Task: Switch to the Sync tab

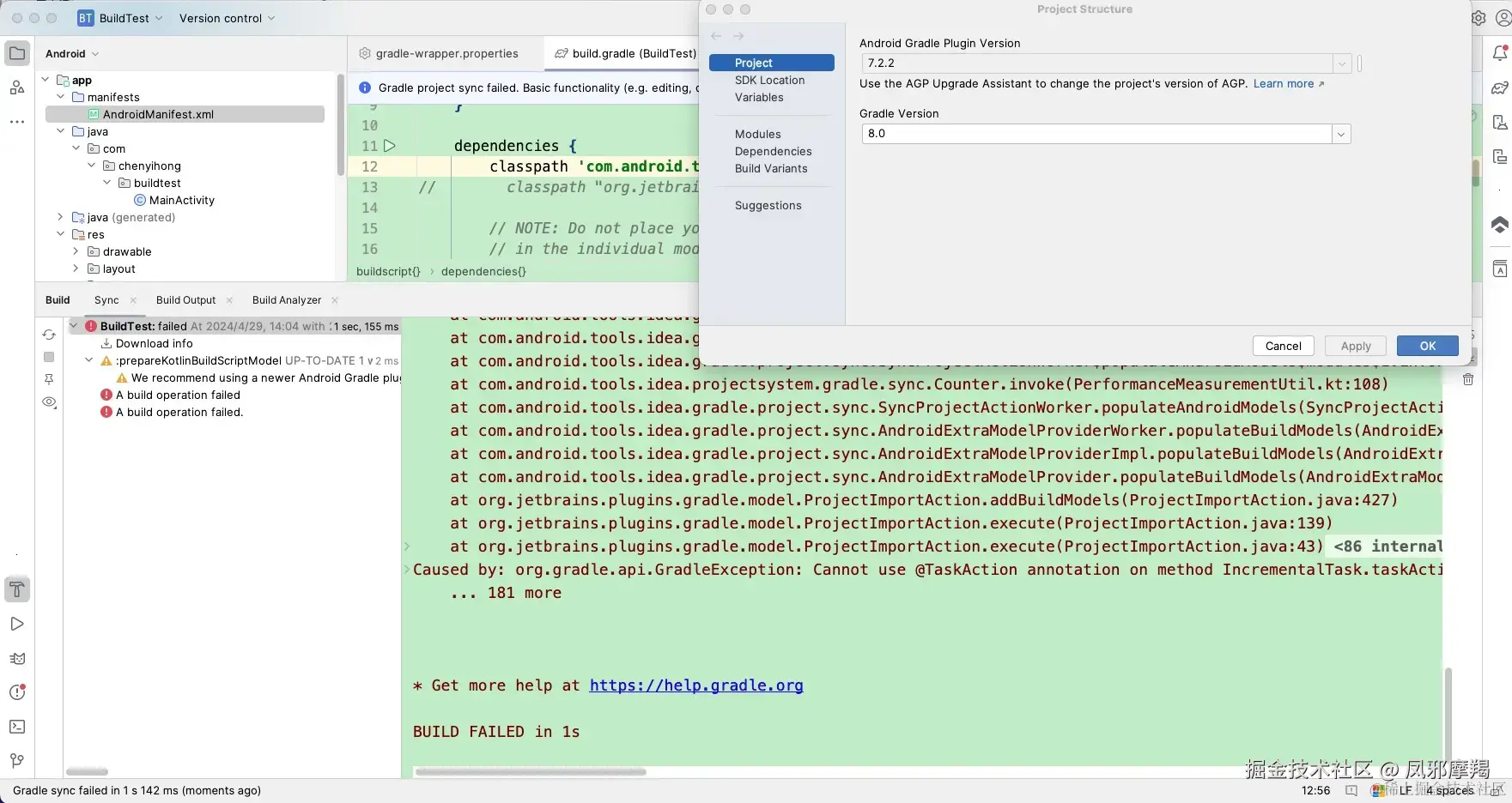Action: pos(106,300)
